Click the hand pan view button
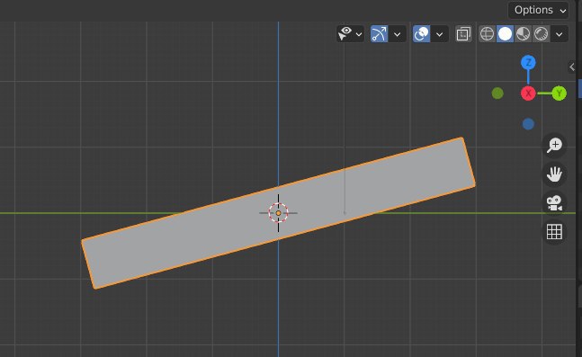Viewport: 582px width, 357px height. click(554, 174)
